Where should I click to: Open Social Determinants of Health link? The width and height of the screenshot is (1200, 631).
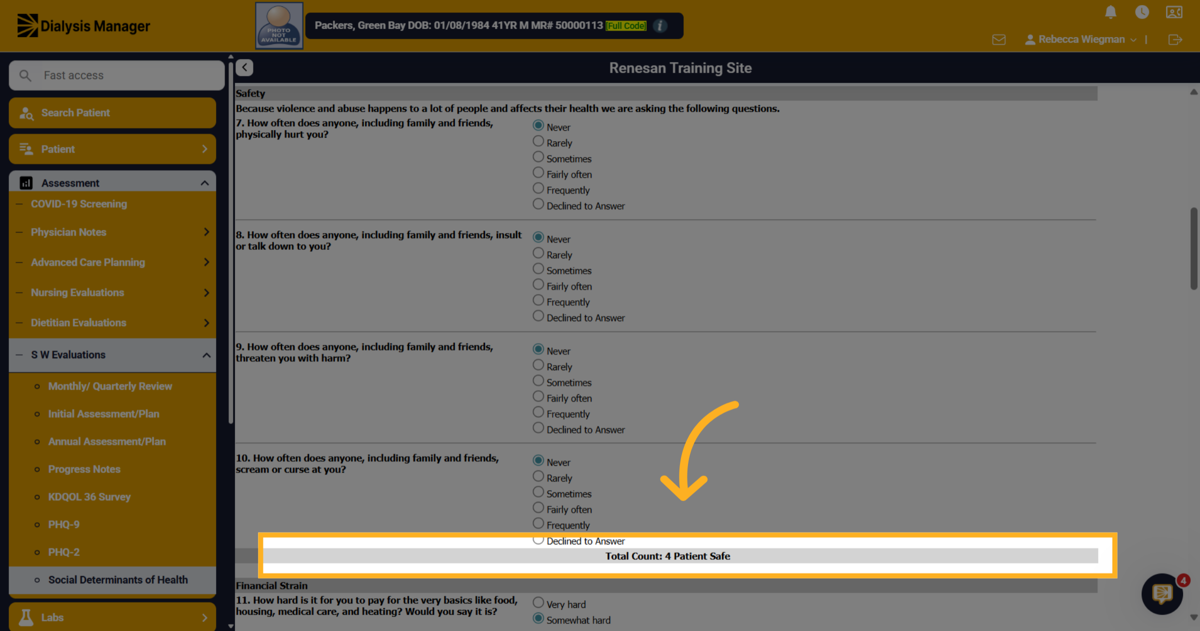pyautogui.click(x=118, y=580)
